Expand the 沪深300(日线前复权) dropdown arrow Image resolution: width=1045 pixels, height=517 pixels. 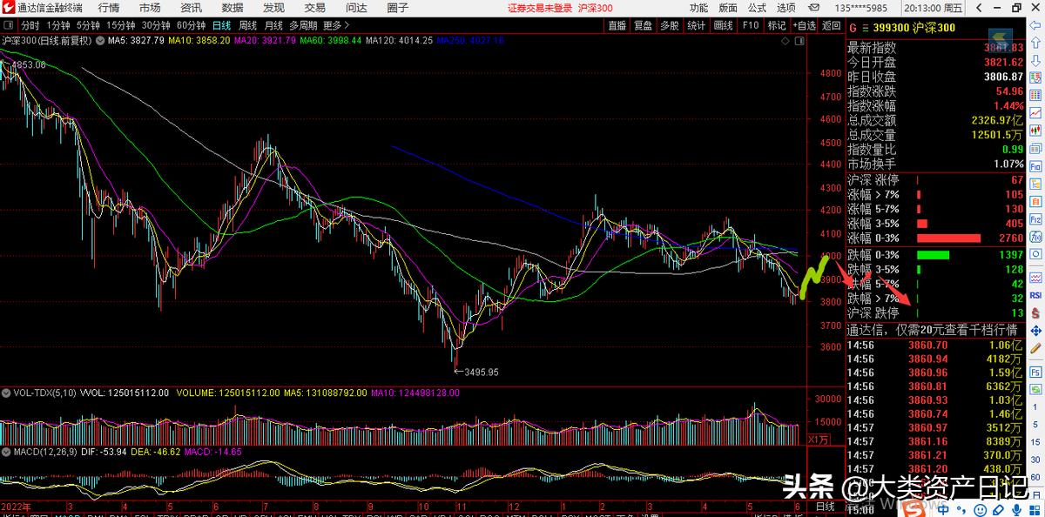(x=98, y=40)
